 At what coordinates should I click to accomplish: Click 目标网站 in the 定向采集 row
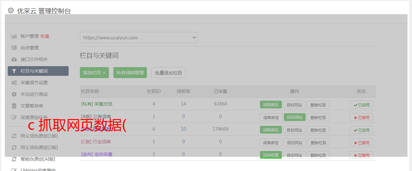pyautogui.click(x=294, y=155)
